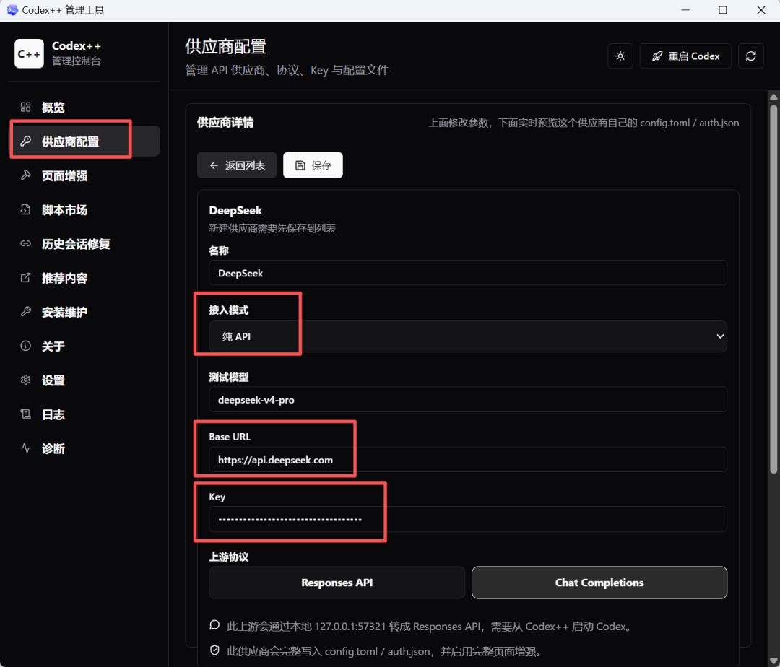Click the hammer icon beside 页面增强
Screen dimensions: 780x667
[25, 175]
